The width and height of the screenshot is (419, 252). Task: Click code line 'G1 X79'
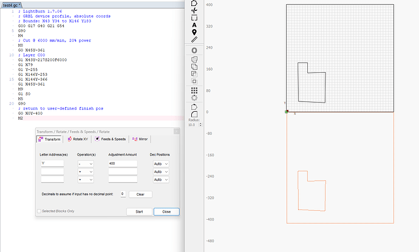pos(26,65)
